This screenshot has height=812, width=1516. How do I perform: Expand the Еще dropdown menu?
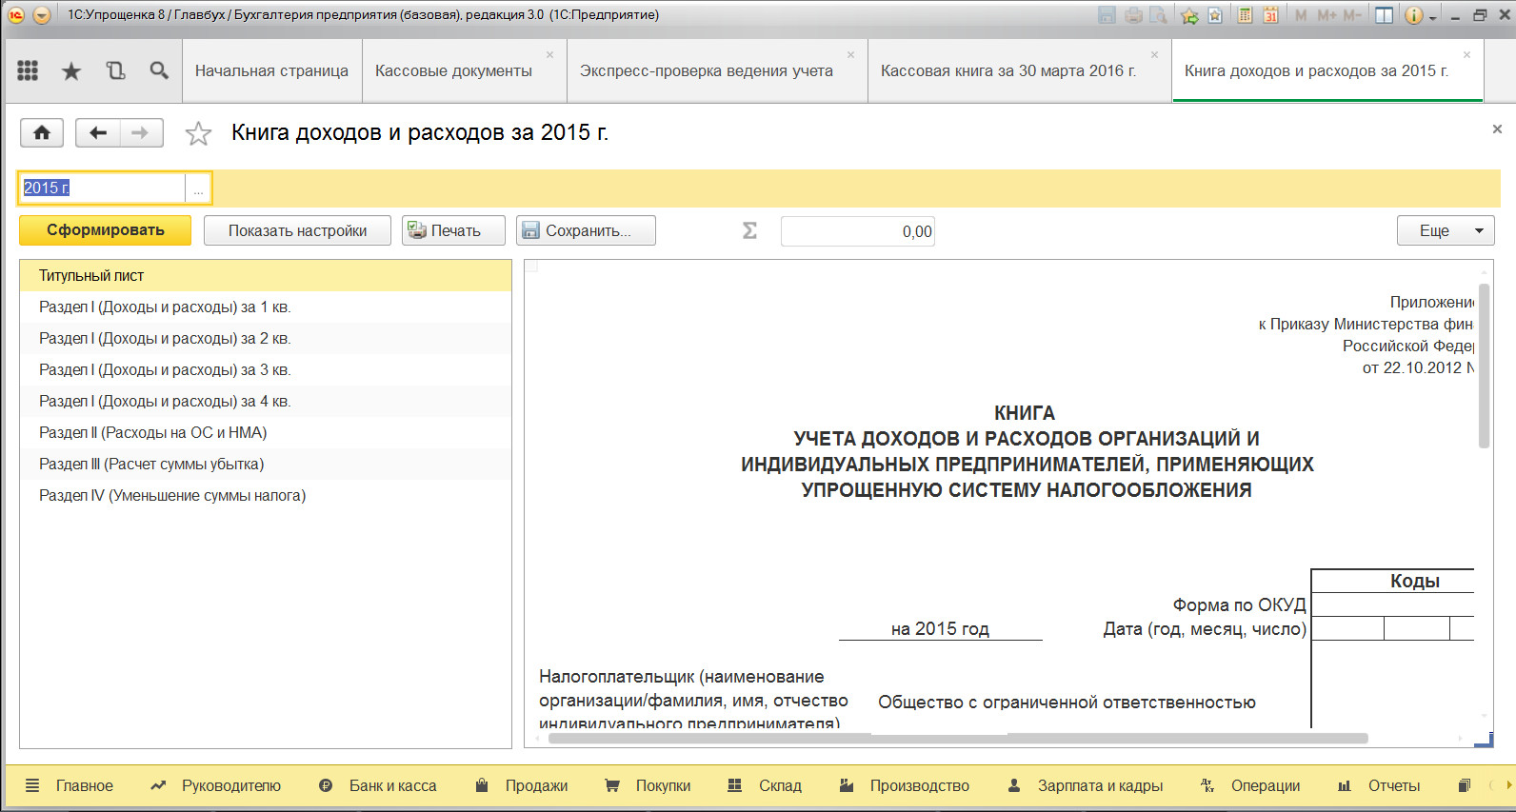1445,230
